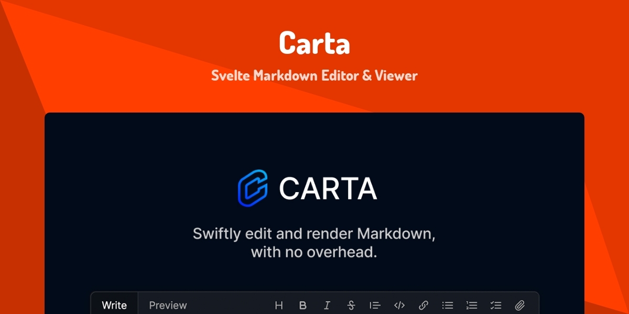Select the Svelte Markdown Editor & Viewer subtitle
This screenshot has width=629, height=314.
(314, 75)
